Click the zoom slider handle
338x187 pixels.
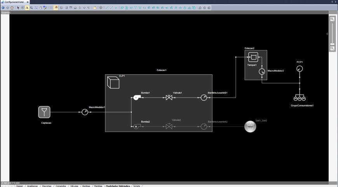(x=332, y=44)
